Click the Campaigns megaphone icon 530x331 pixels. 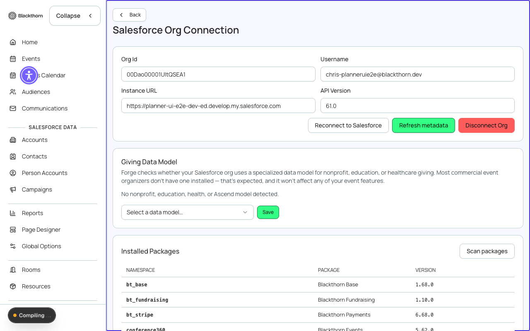(13, 189)
